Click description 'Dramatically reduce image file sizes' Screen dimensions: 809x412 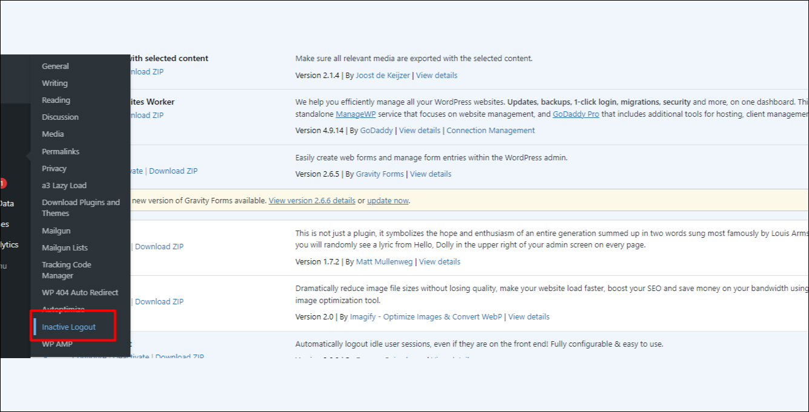pyautogui.click(x=552, y=294)
